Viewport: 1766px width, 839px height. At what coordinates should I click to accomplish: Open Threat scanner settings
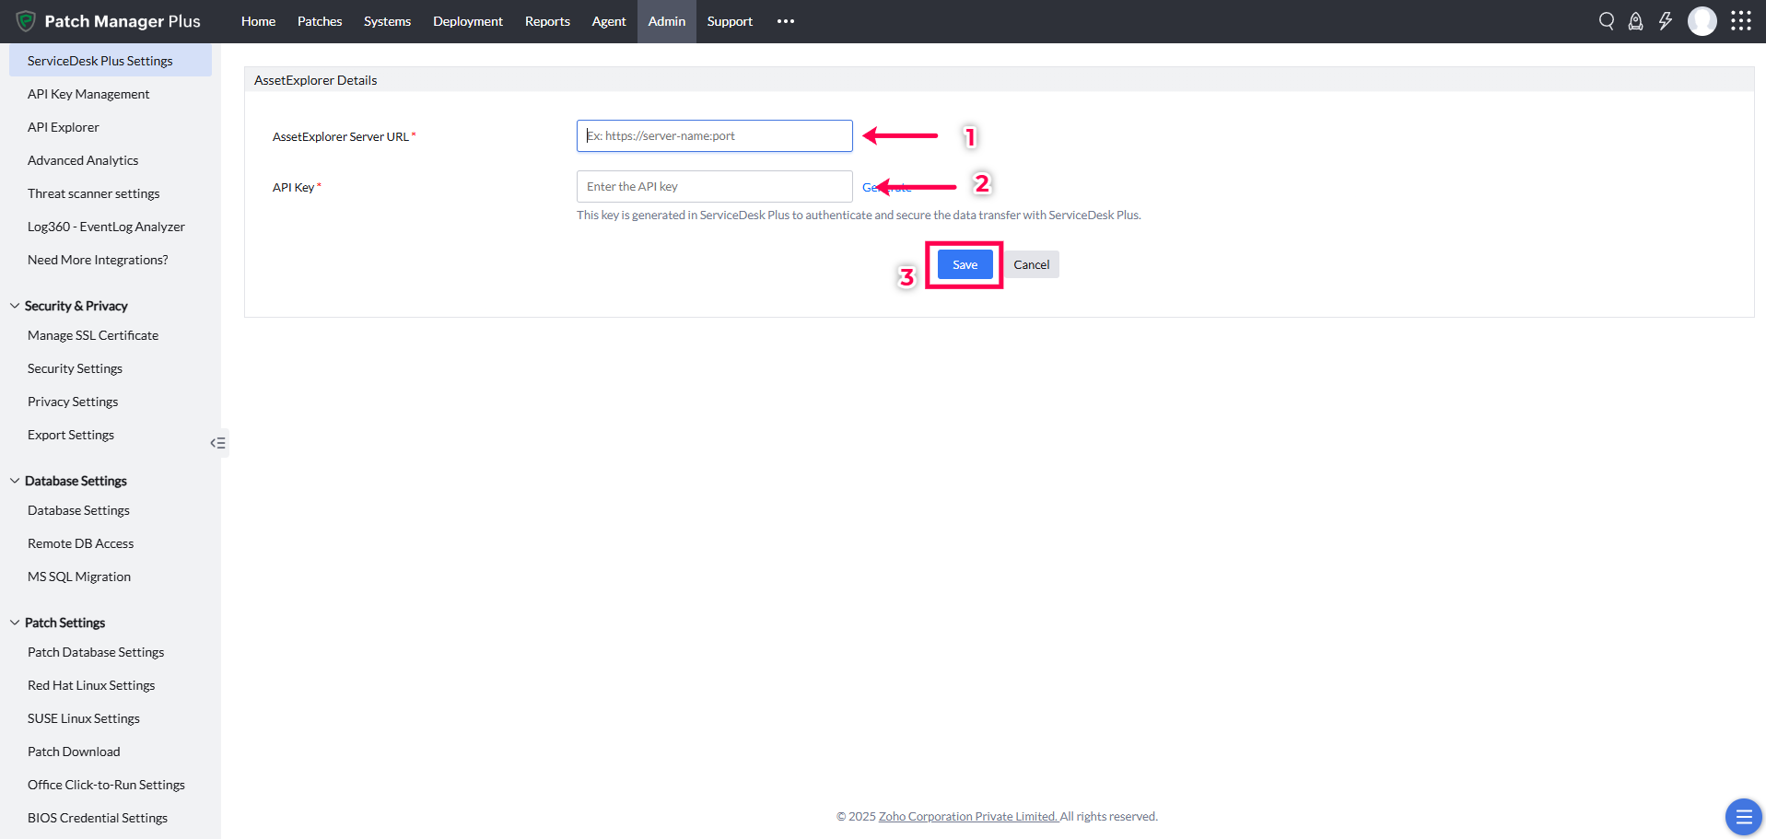(94, 193)
